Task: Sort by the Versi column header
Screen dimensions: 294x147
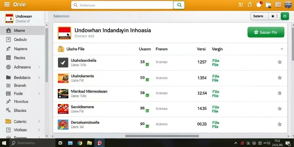Action: [202, 49]
